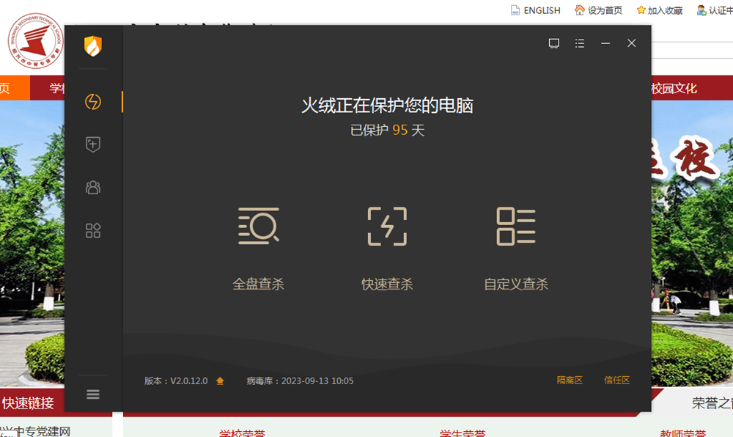733x437 pixels.
Task: Open the parental control people sidebar icon
Action: pyautogui.click(x=93, y=187)
